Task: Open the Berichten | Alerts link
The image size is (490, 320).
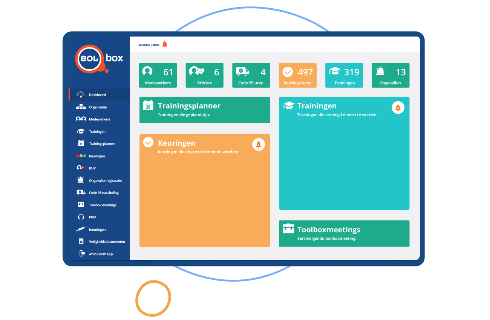Action: coord(149,45)
